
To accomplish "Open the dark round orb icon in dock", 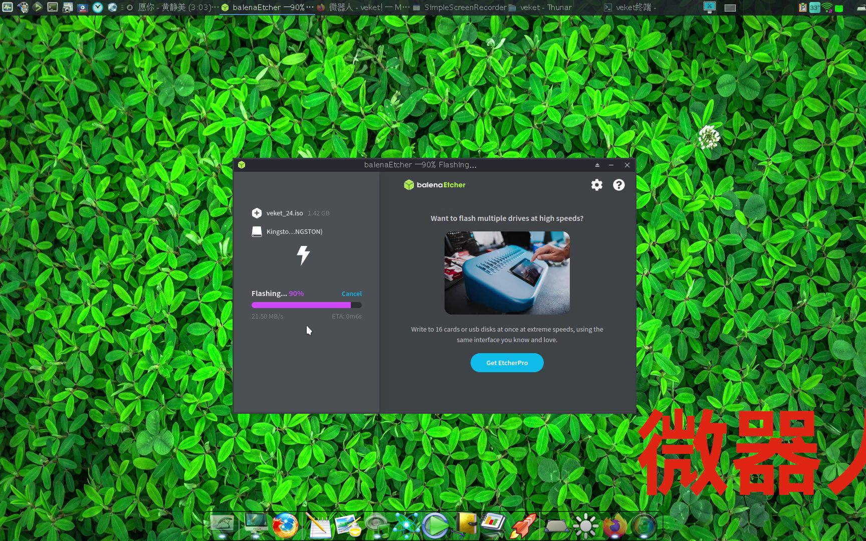I will click(644, 526).
